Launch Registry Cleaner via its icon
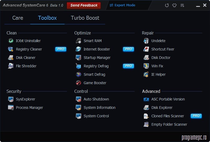 [x=10, y=49]
